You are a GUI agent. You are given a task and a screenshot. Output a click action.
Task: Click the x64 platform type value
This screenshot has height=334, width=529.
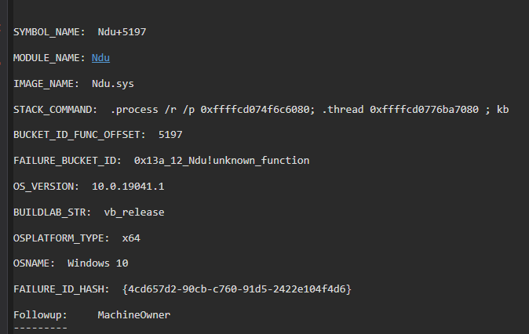pyautogui.click(x=131, y=238)
